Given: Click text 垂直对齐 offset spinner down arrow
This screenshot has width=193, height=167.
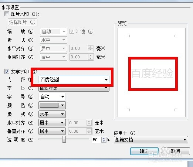Looking at the screenshot, I should tap(89, 133).
